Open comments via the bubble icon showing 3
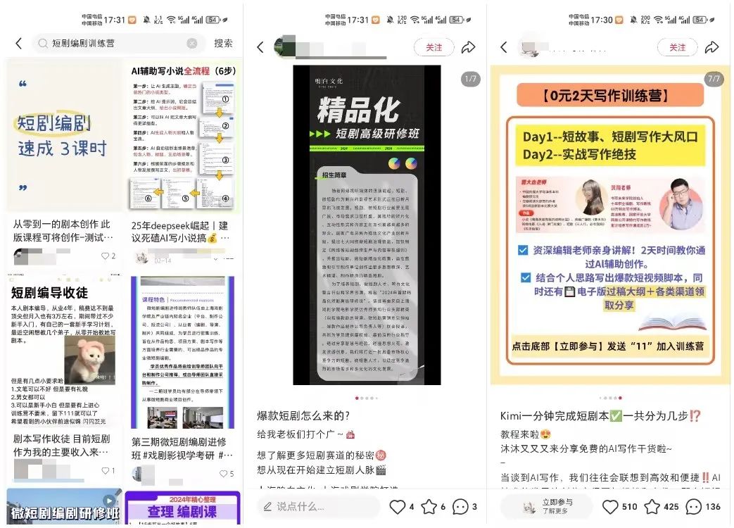 (x=460, y=507)
